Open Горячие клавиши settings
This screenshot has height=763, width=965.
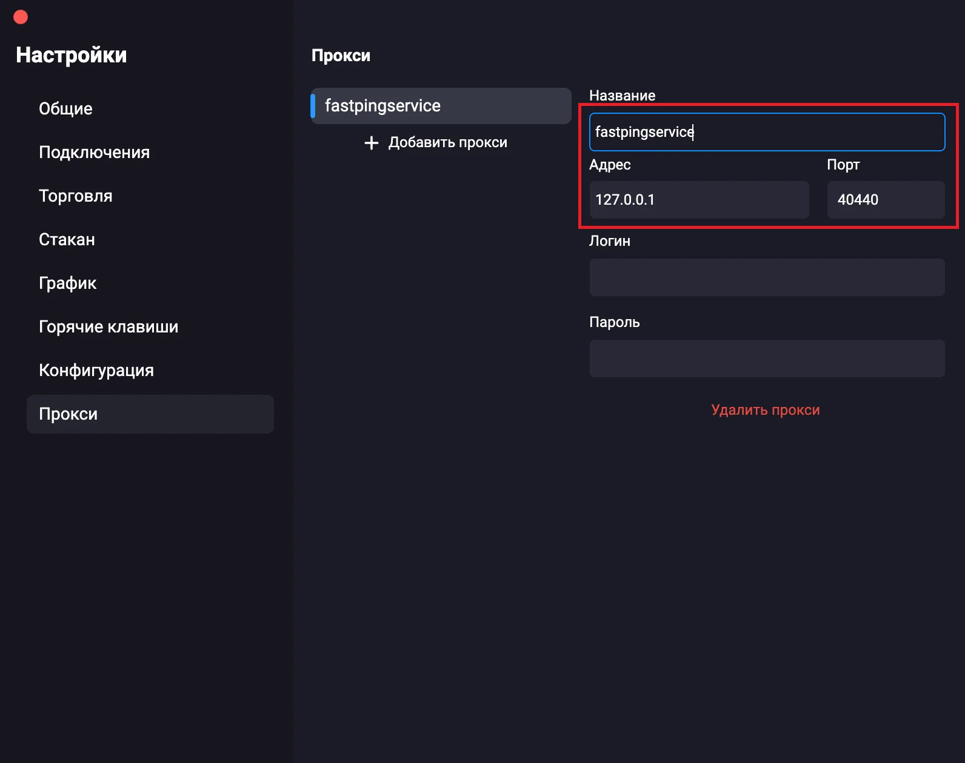tap(109, 327)
